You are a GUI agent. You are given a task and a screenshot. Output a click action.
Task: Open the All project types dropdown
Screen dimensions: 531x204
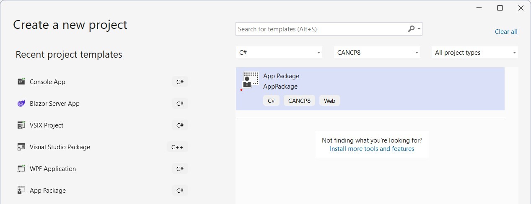(475, 53)
